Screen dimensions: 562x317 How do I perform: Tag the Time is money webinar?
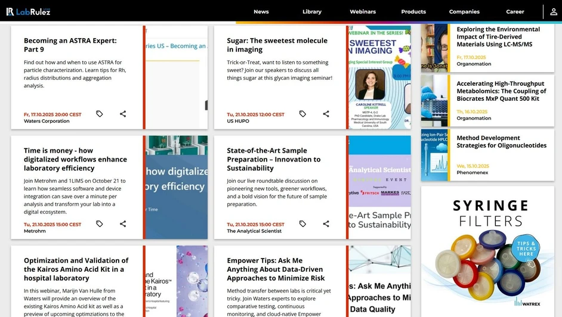coord(100,223)
